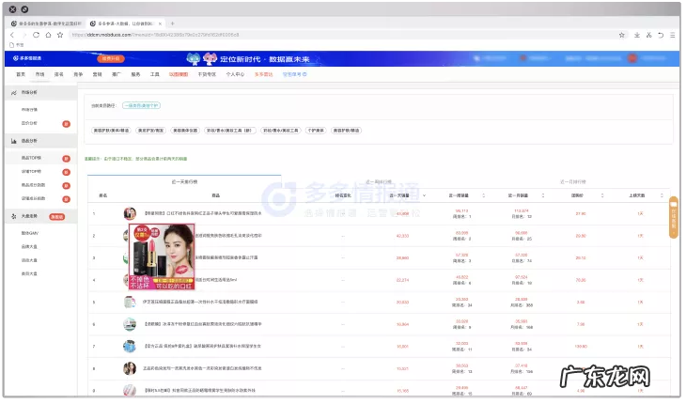Click the current category path tag
Viewport: 686px width, 404px height.
pyautogui.click(x=142, y=106)
